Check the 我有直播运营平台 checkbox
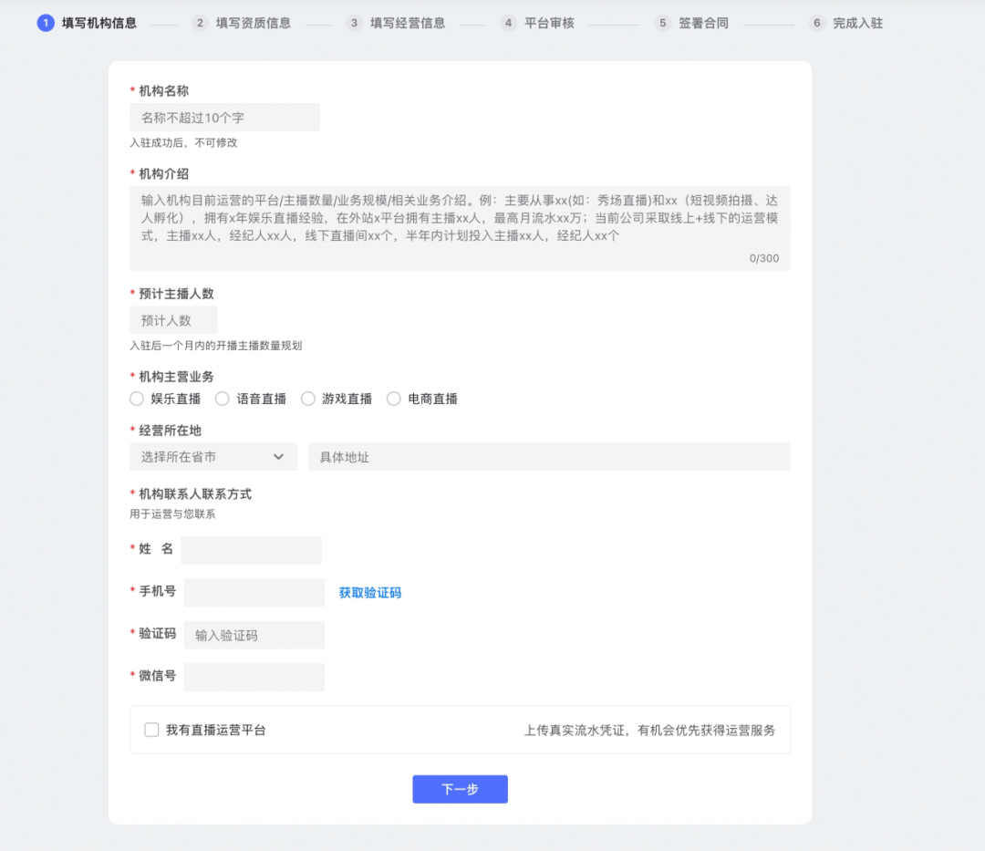Image resolution: width=985 pixels, height=851 pixels. (x=151, y=729)
